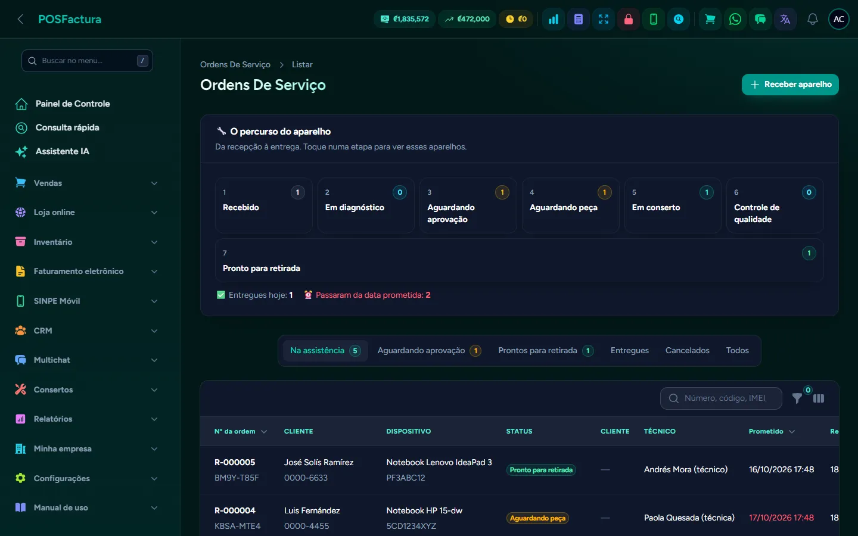858x536 pixels.
Task: Select the Recebido stage card
Action: click(x=264, y=205)
